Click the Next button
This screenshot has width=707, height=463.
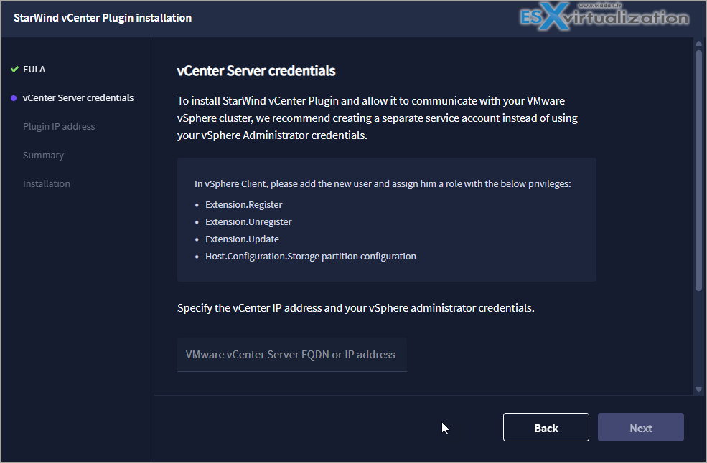(x=641, y=427)
